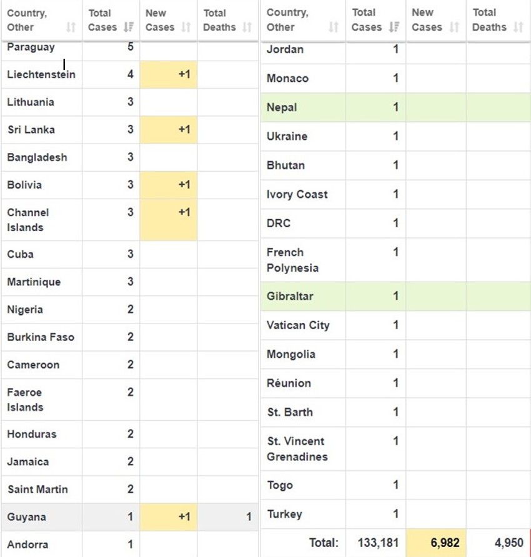Sort by Total Cases in the Paraguay table
This screenshot has width=531, height=557.
coord(129,27)
